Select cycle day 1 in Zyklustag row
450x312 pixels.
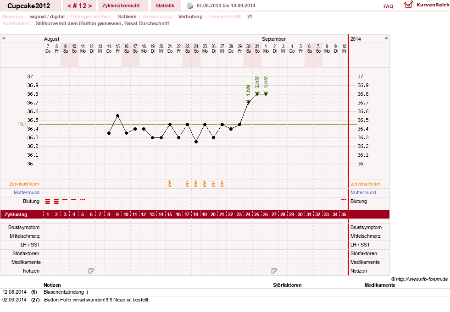tap(48, 214)
